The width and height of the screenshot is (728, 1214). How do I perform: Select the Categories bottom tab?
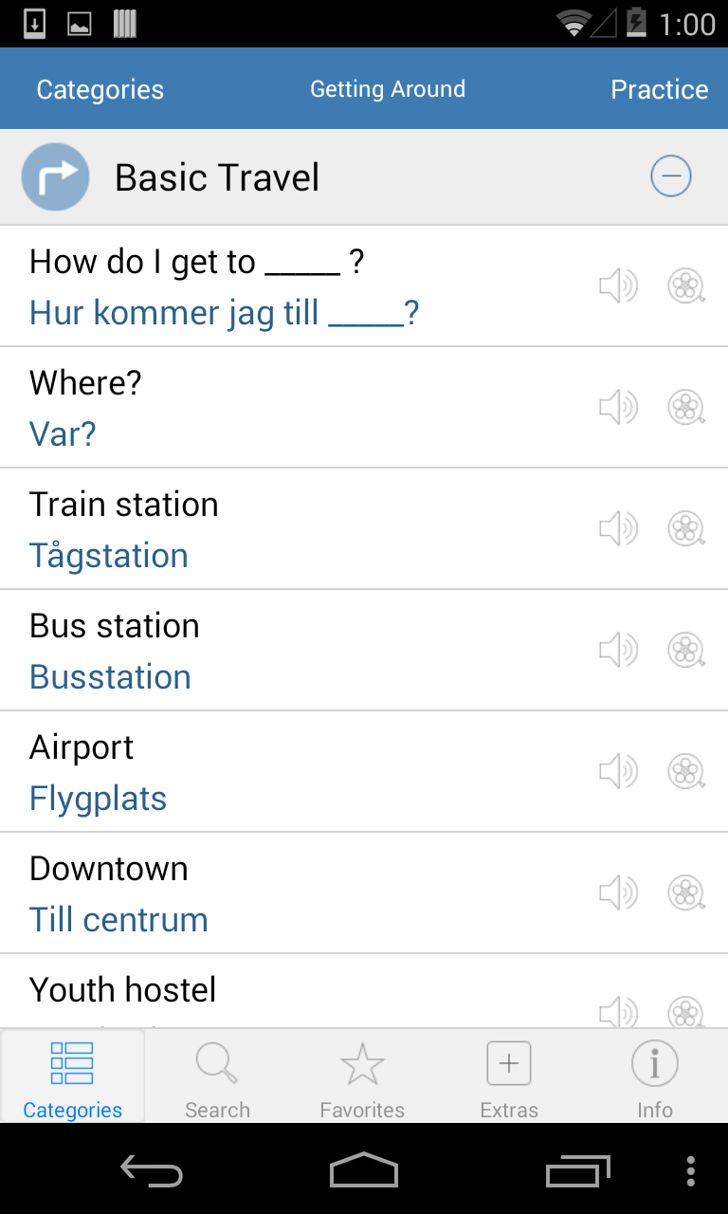73,1076
